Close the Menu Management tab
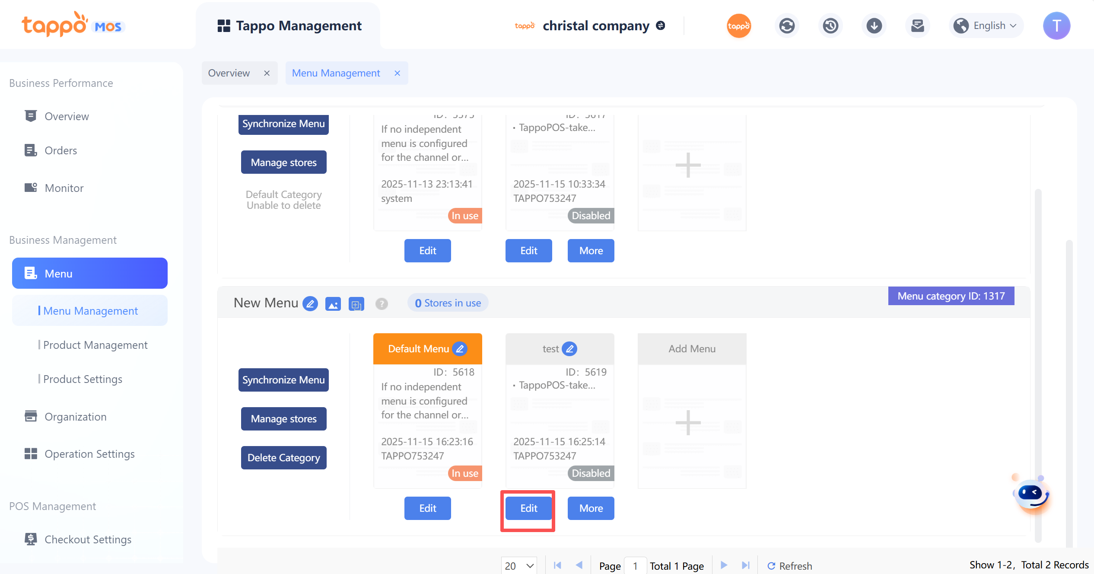 [x=397, y=73]
